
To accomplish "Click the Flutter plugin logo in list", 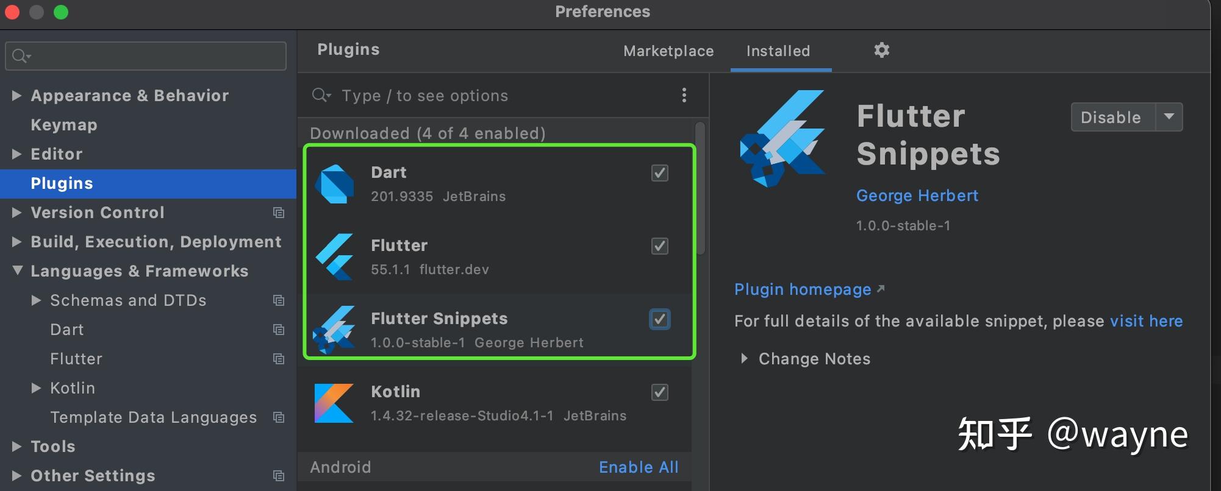I will (x=334, y=257).
